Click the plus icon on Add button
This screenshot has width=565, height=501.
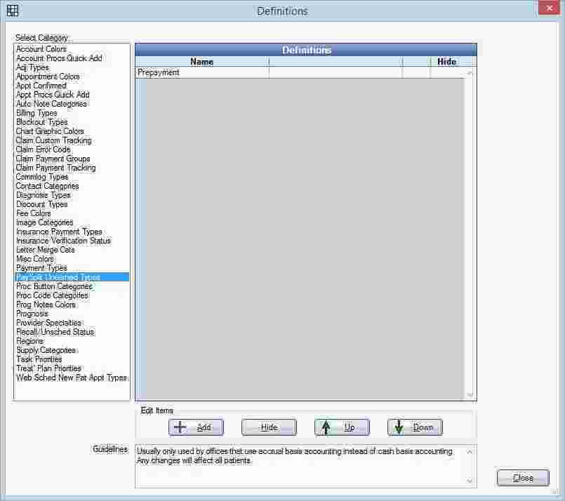click(180, 427)
